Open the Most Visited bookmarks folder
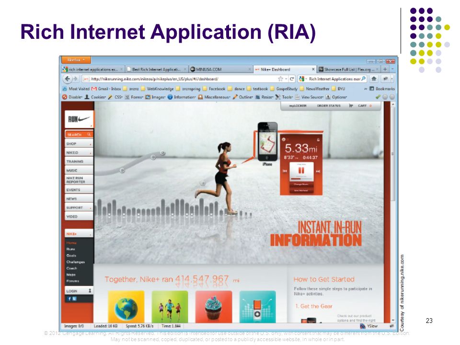The height and width of the screenshot is (345, 460). point(76,89)
